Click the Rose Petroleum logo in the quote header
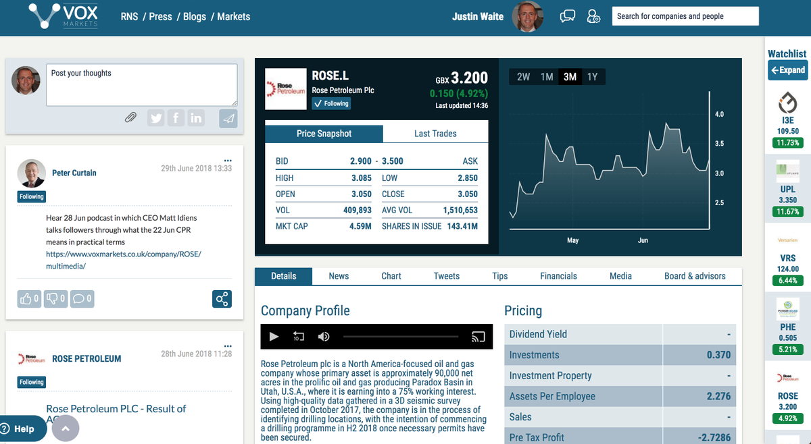The image size is (811, 444). 285,89
